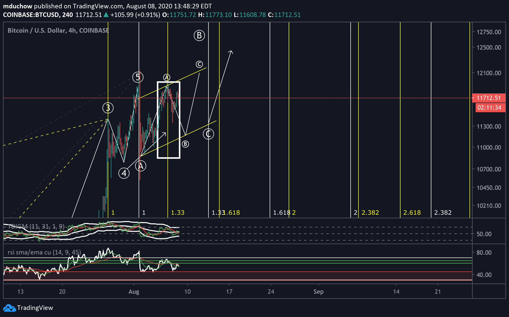Click the 10 date label on time axis
This screenshot has width=509, height=317.
coord(187,292)
